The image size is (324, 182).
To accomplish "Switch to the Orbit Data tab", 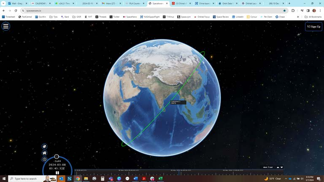I will [228, 3].
